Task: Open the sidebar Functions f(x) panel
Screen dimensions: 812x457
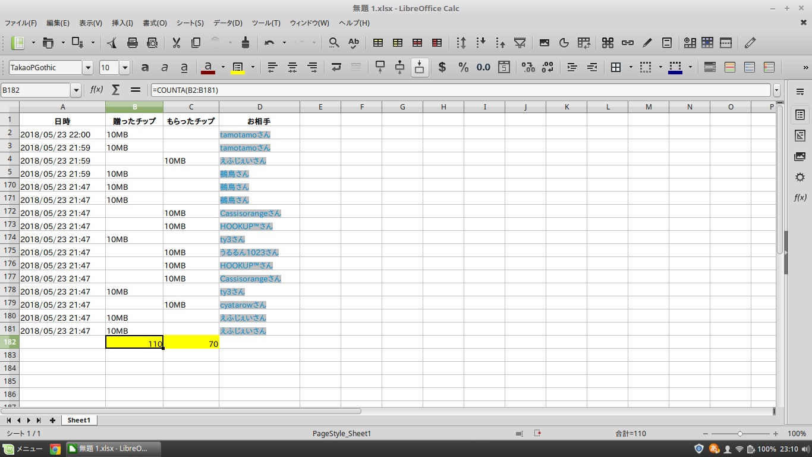Action: 800,198
